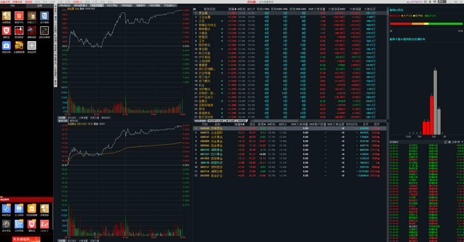Sort the sector table by the 涨幅 column header
The width and height of the screenshot is (464, 242).
click(232, 9)
